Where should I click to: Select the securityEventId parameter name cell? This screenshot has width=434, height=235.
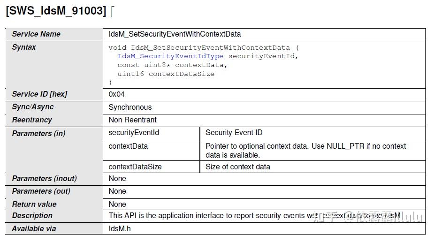tap(134, 133)
